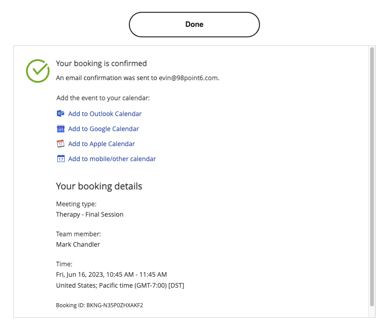
Task: Click the Outlook calendar icon
Action: coord(61,113)
